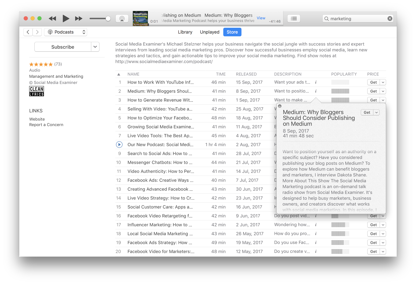416x284 pixels.
Task: Get the Local Social Media Marketing episode
Action: 373,234
